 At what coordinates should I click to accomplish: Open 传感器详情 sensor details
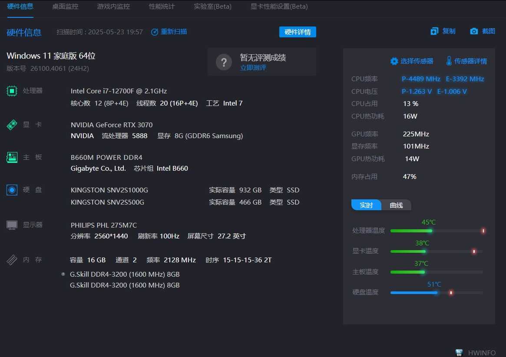tap(470, 61)
